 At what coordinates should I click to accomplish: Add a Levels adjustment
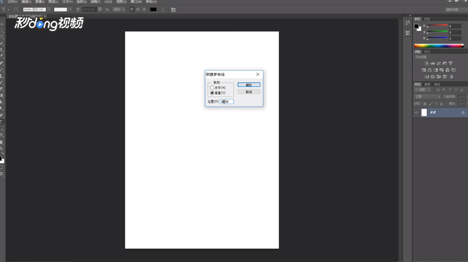432,63
